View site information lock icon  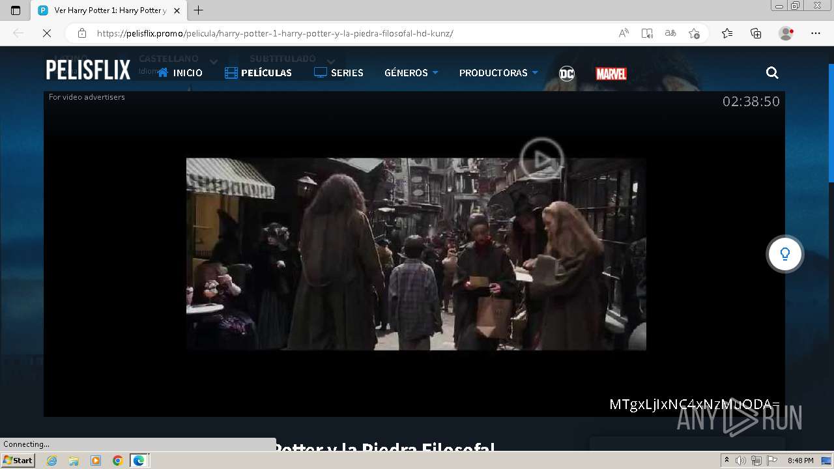82,33
